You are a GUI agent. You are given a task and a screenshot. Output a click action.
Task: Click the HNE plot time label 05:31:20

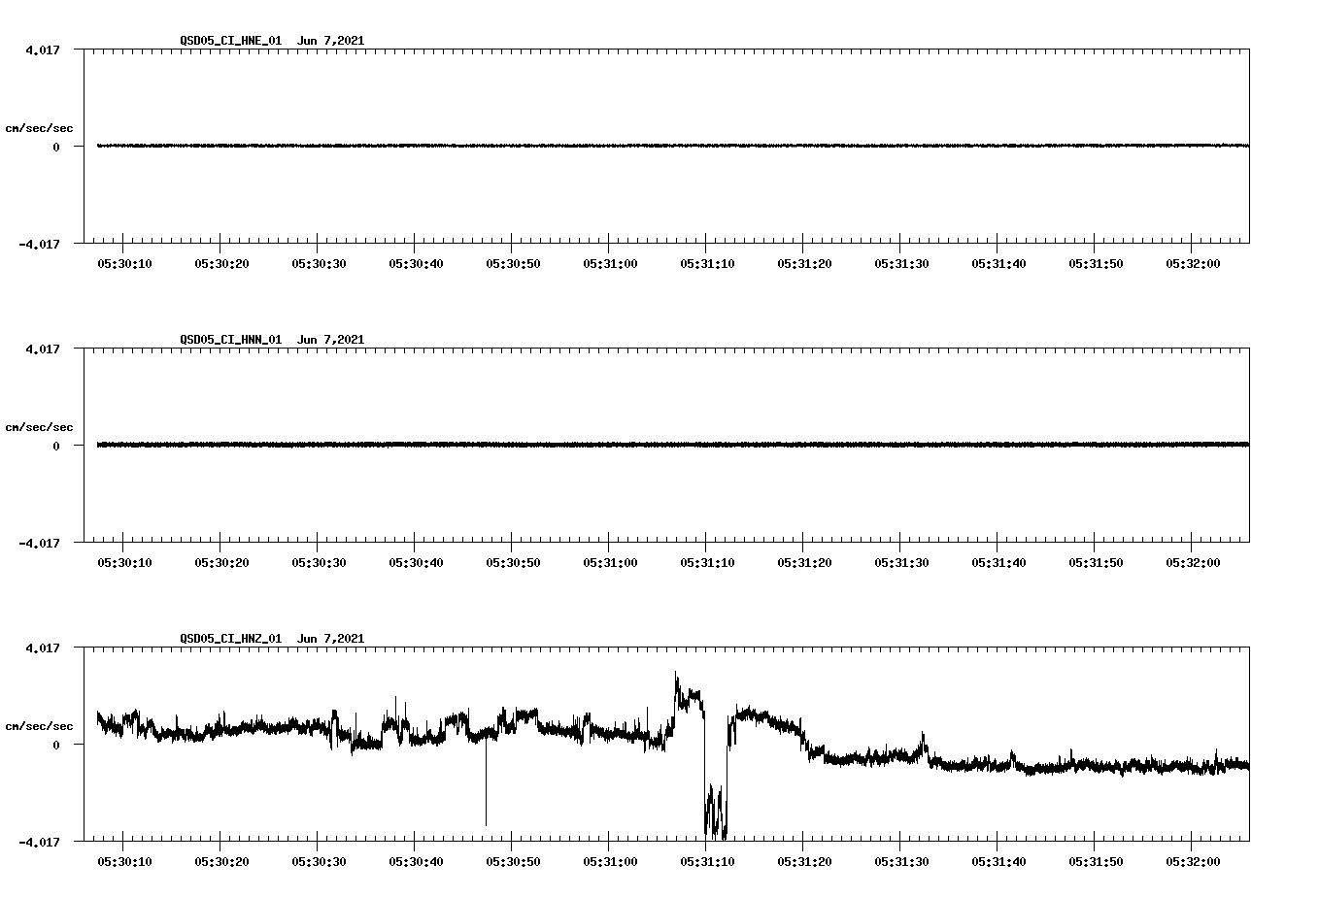[x=804, y=264]
